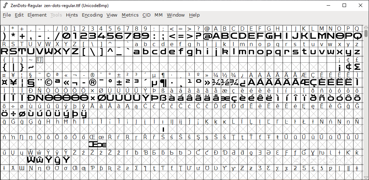Select the yen sign glyph cell

(13, 82)
